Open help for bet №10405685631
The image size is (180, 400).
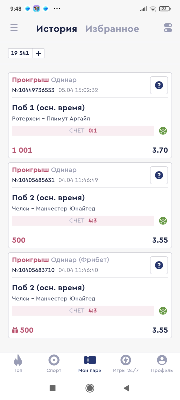(159, 175)
